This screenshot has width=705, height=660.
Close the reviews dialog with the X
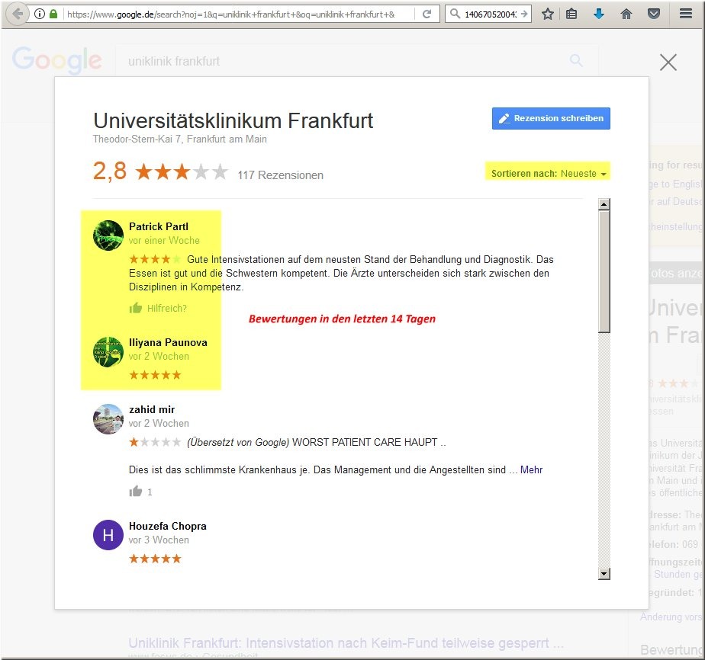click(668, 62)
